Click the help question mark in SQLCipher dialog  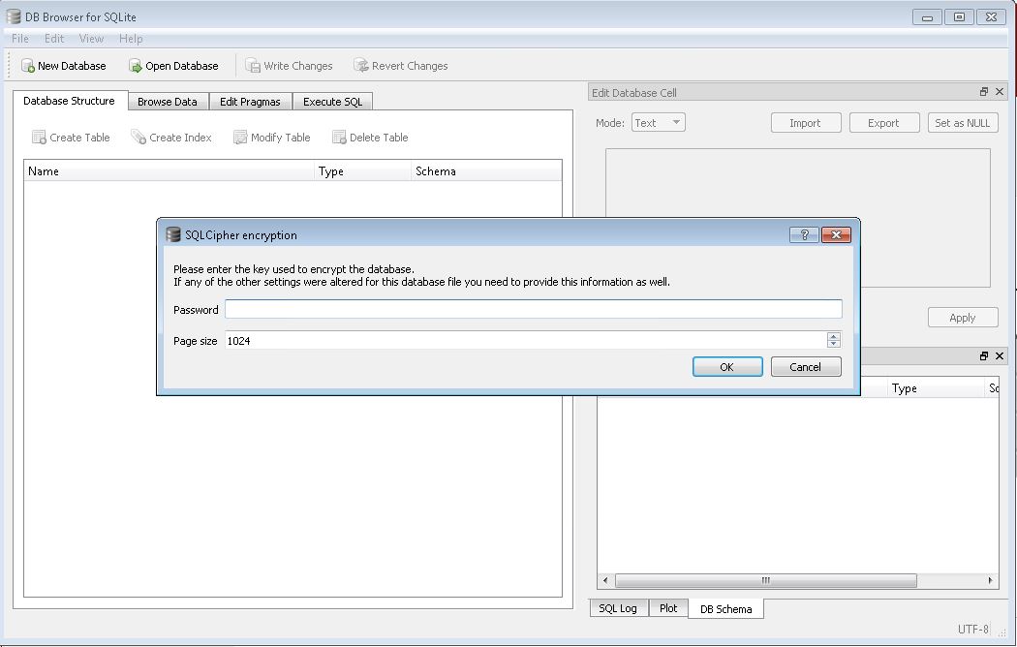[804, 234]
